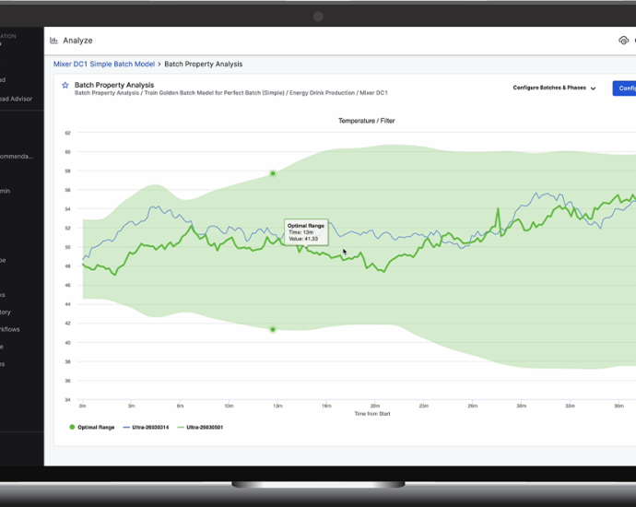Image resolution: width=636 pixels, height=507 pixels.
Task: Click the Time from Start axis label
Action: coord(372,414)
